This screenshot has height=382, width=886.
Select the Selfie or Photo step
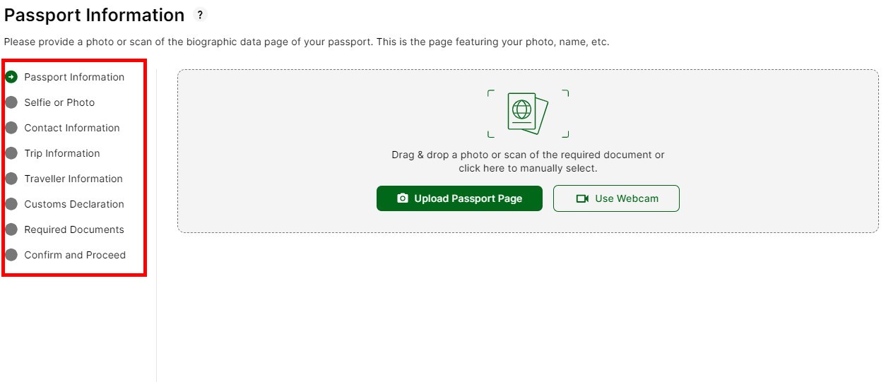[x=59, y=102]
